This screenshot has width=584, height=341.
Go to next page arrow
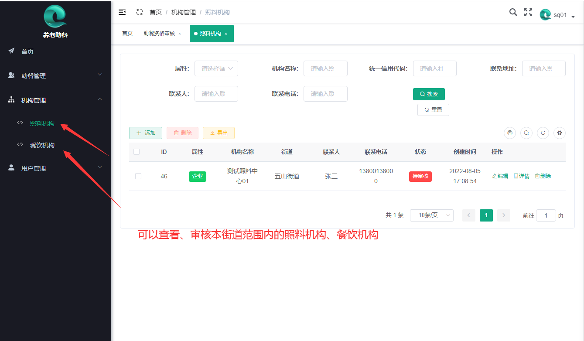tap(504, 215)
